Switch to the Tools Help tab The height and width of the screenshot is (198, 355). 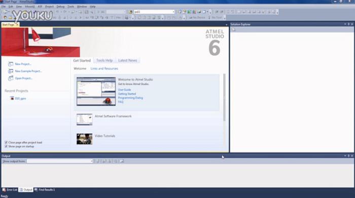[x=104, y=60]
